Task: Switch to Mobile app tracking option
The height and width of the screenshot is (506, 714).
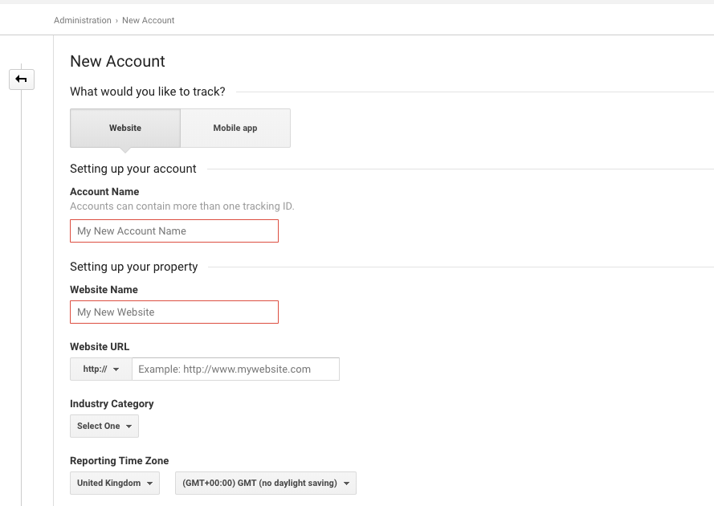Action: pos(235,128)
